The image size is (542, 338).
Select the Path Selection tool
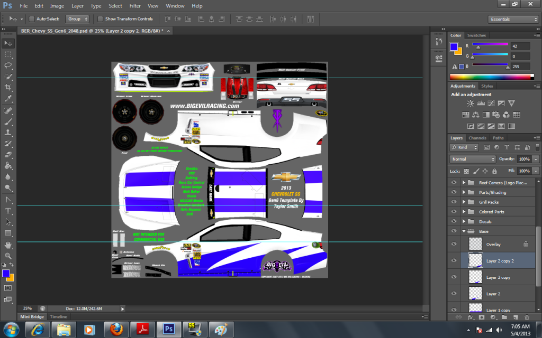tap(8, 222)
